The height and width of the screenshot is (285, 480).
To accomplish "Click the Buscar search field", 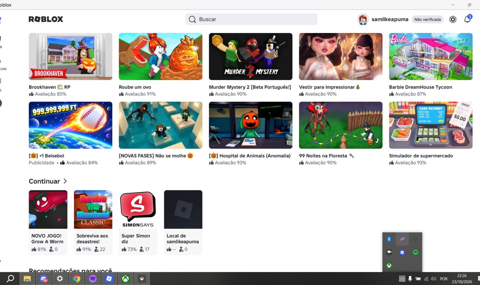I will click(251, 19).
